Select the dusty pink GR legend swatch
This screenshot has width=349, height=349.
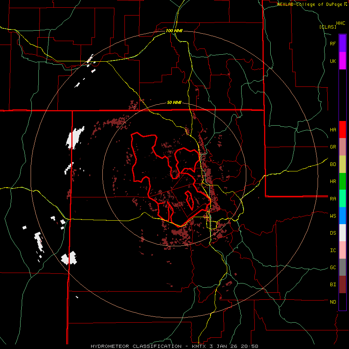pyautogui.click(x=342, y=147)
